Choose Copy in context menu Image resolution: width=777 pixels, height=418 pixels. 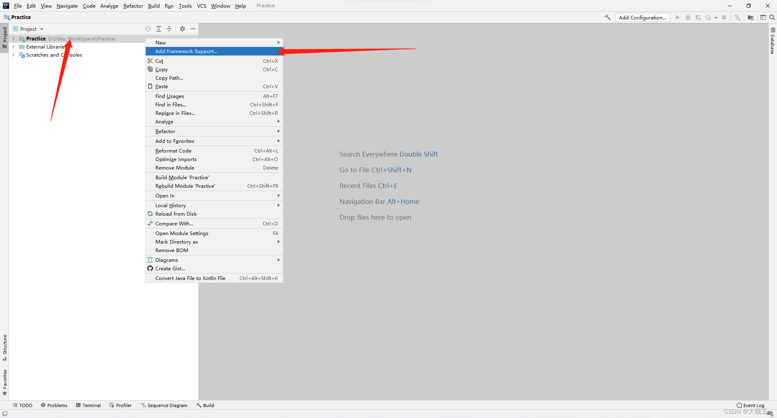(x=214, y=70)
